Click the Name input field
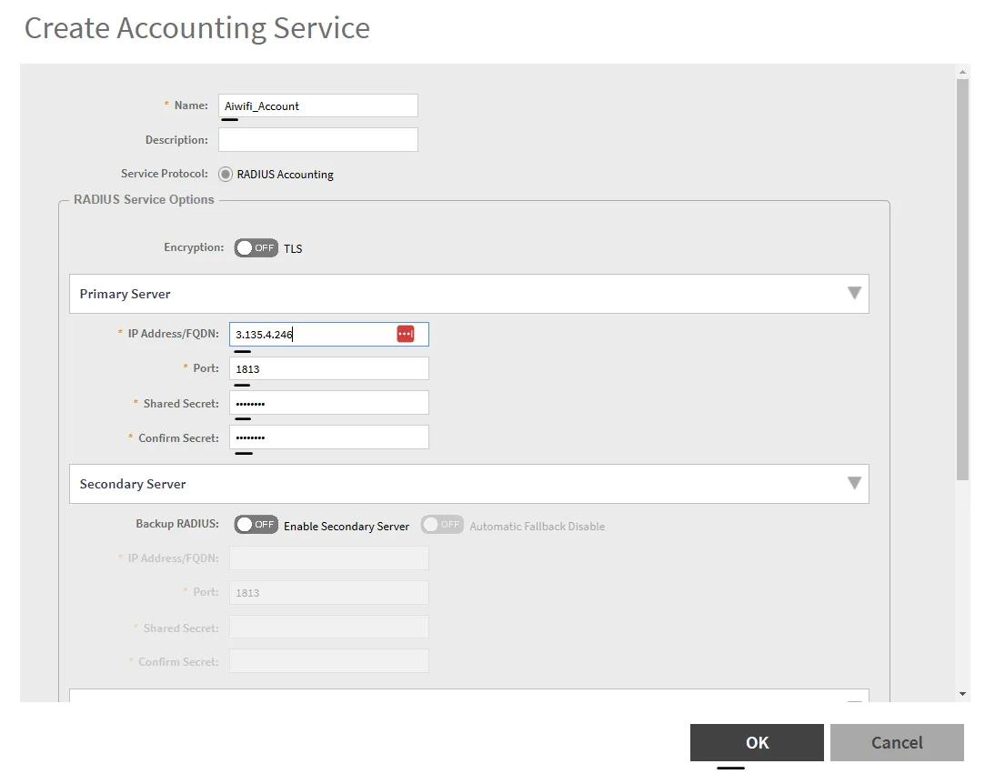 coord(317,106)
